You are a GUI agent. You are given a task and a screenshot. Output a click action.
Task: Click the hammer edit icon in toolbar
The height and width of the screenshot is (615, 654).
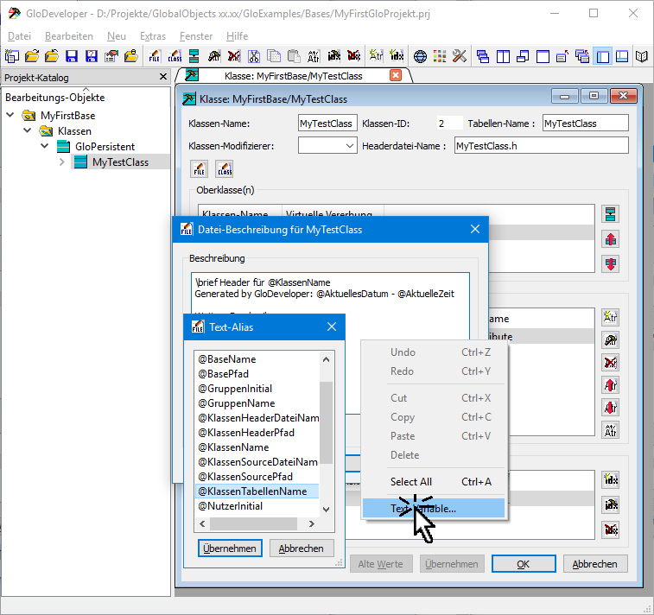click(214, 56)
